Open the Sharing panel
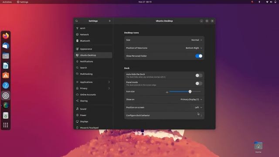The image size is (279, 157). [93, 101]
